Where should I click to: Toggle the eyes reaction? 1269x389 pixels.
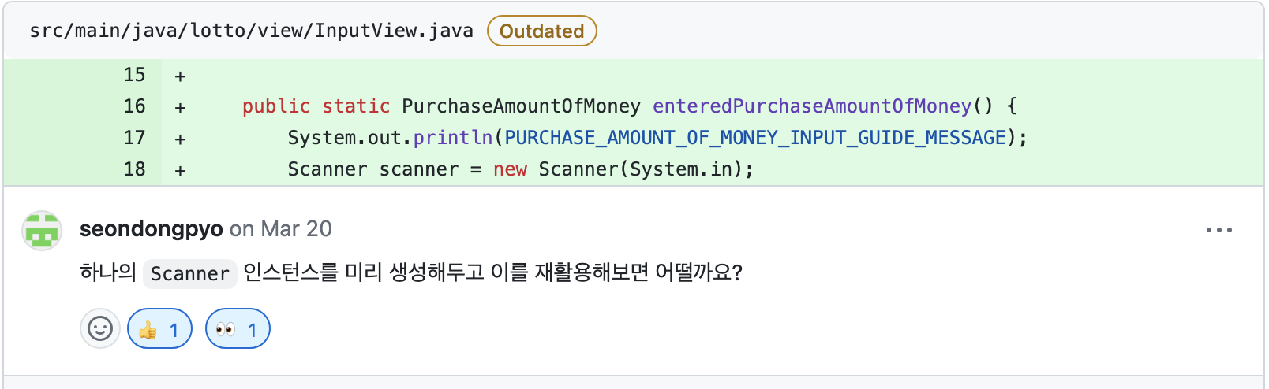pos(238,328)
